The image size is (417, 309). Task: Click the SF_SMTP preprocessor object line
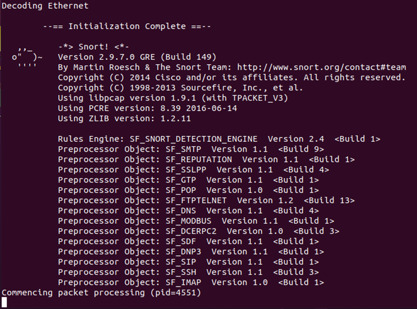(190, 149)
